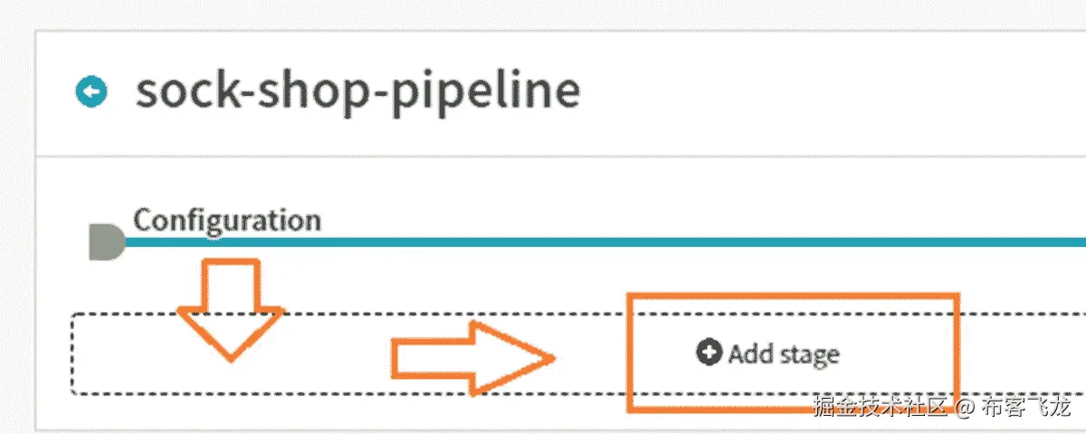Click the plus icon beside Add stage

tap(709, 353)
